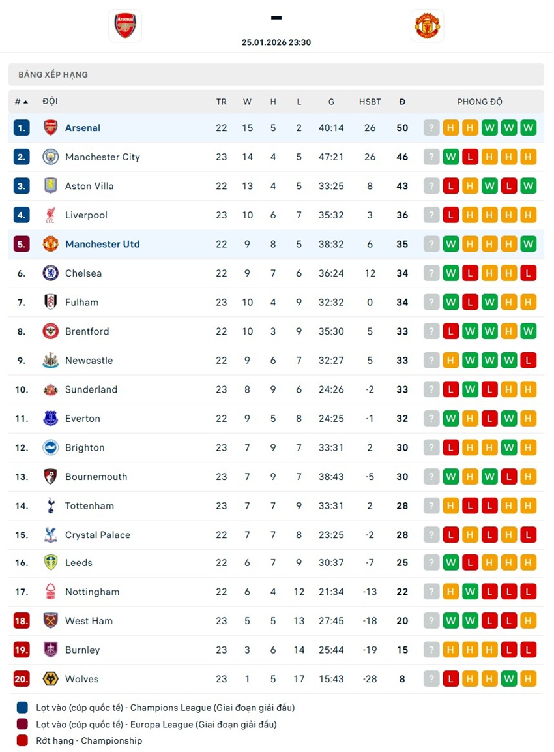Click the Newcastle club badge
Image resolution: width=554 pixels, height=752 pixels.
click(50, 361)
